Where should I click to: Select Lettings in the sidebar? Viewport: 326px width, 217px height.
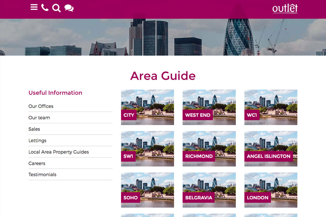(37, 140)
